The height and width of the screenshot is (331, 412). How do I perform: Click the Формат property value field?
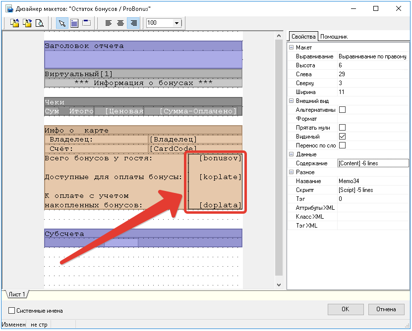373,119
